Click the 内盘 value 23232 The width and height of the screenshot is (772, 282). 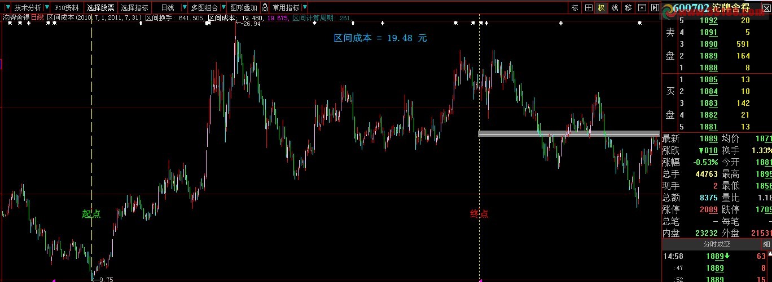pyautogui.click(x=706, y=233)
